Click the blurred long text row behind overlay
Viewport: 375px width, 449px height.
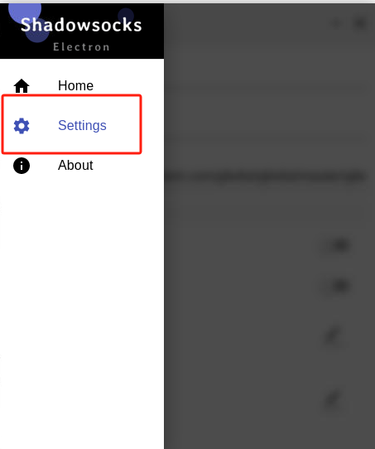pos(265,176)
